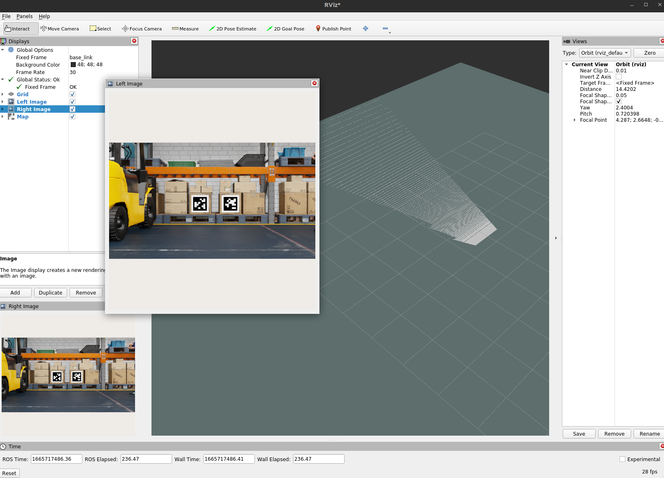
Task: Click the Duplicate display button
Action: pyautogui.click(x=50, y=292)
